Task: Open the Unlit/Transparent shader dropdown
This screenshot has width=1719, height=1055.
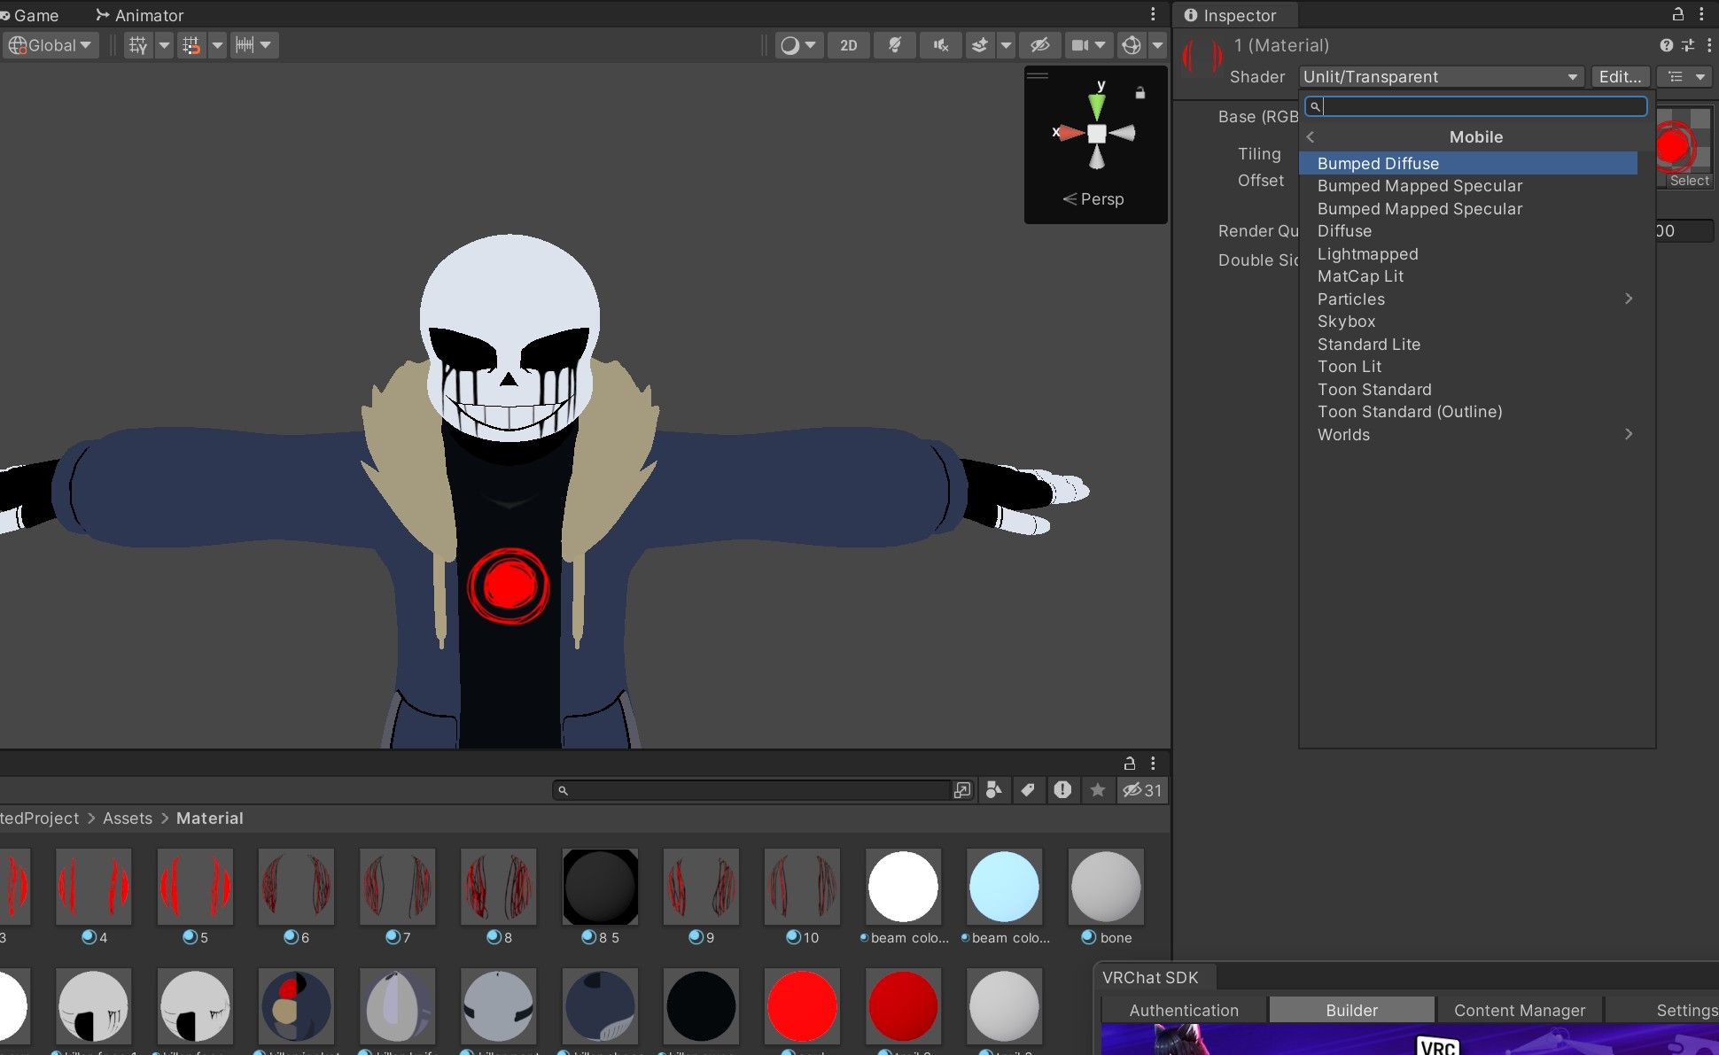Action: 1441,77
